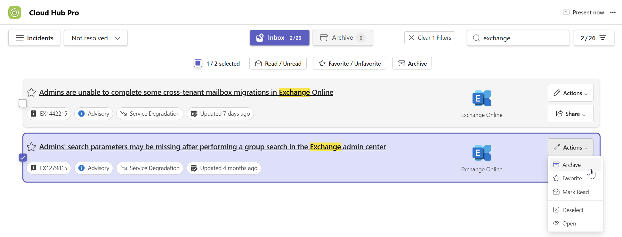Click Updated 7 days ago tag
Viewport: 622px width, 237px height.
pos(220,114)
